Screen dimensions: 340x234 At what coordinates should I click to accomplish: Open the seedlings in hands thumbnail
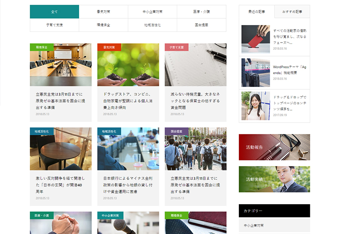tap(128, 65)
